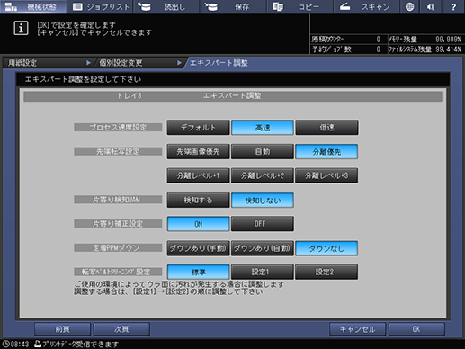Open the 読出し recall tab
Screen dimensions: 465x349
pyautogui.click(x=166, y=6)
